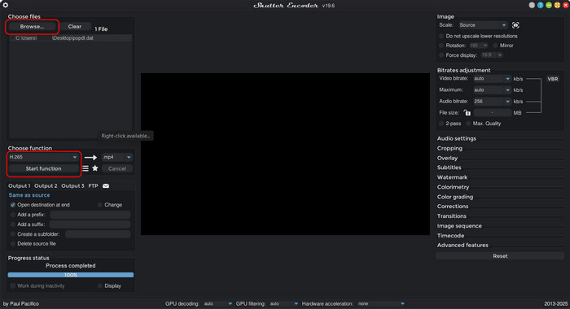Switch to the Output 1 tab
This screenshot has height=309, width=570.
click(x=20, y=186)
